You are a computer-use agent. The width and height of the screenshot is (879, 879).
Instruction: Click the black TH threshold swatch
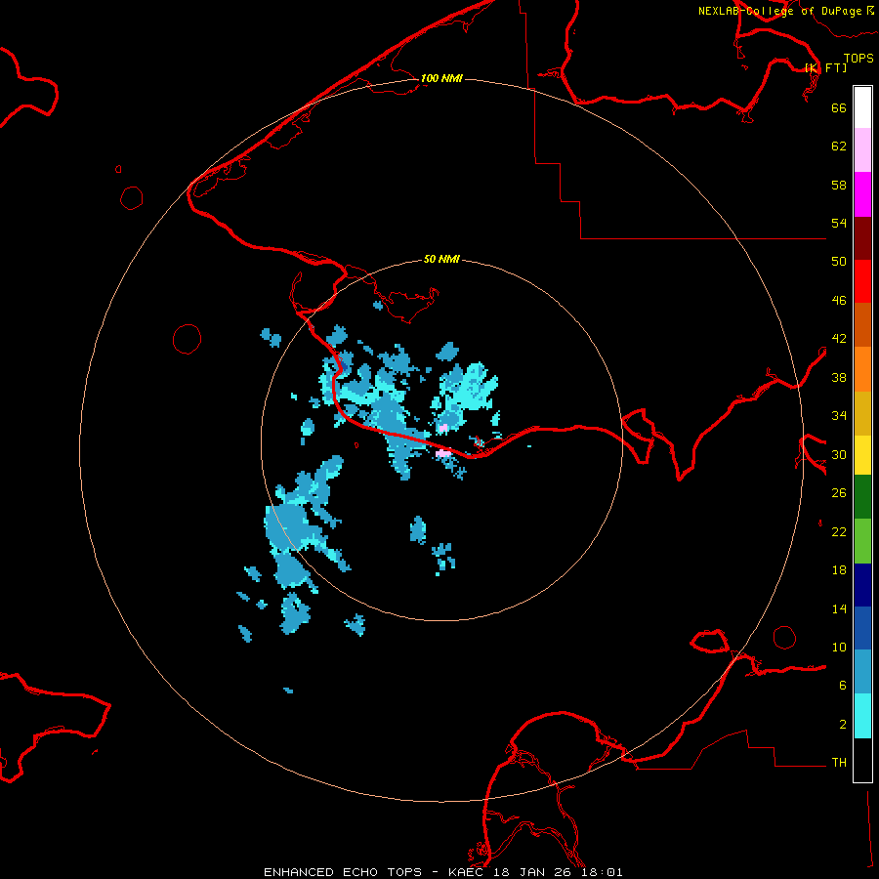pyautogui.click(x=862, y=760)
